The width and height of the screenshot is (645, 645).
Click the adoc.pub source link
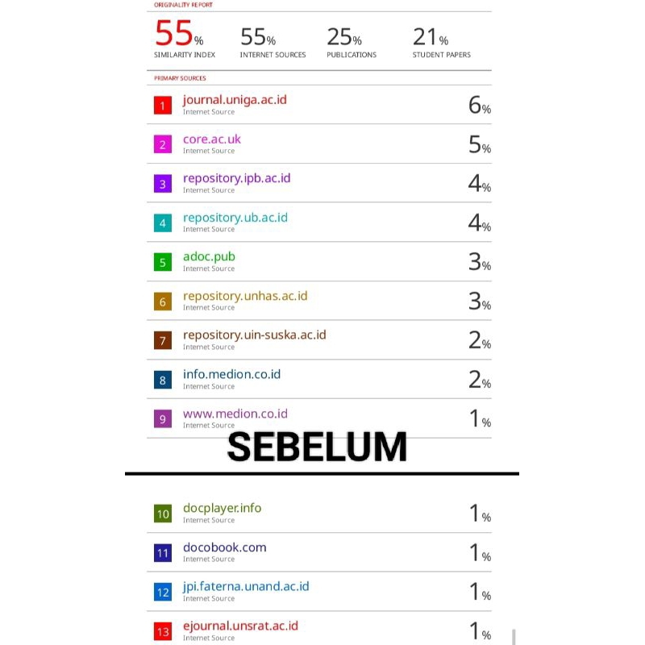point(209,256)
